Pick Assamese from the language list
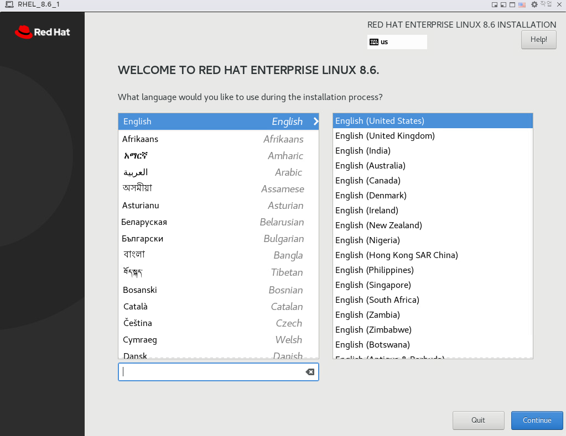This screenshot has width=566, height=436. [219, 188]
